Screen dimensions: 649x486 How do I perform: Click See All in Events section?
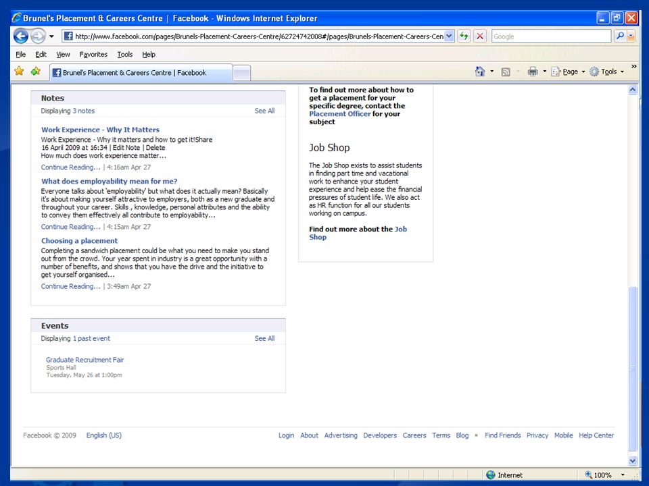(264, 338)
